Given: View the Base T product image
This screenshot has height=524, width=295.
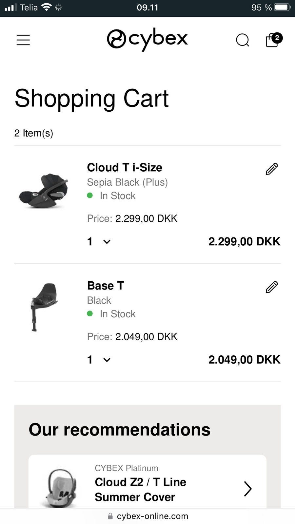Looking at the screenshot, I should (44, 306).
